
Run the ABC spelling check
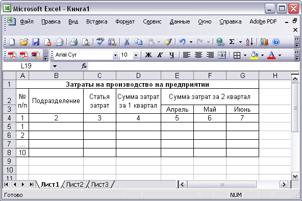pos(100,41)
